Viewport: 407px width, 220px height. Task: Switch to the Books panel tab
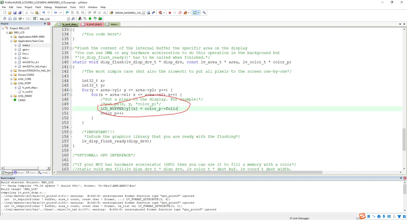pos(19,172)
